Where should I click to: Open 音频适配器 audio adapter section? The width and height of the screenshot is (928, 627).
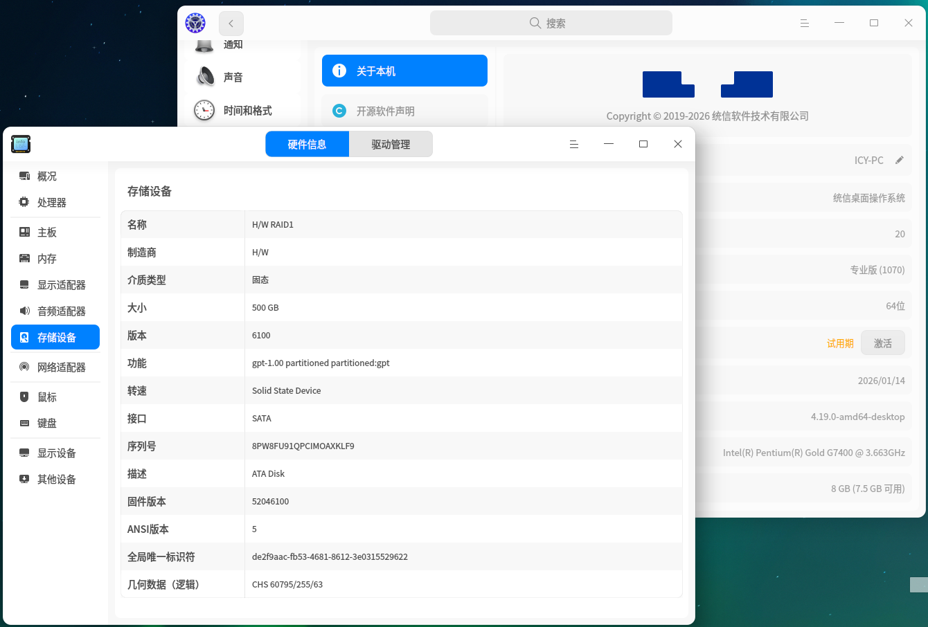(55, 311)
